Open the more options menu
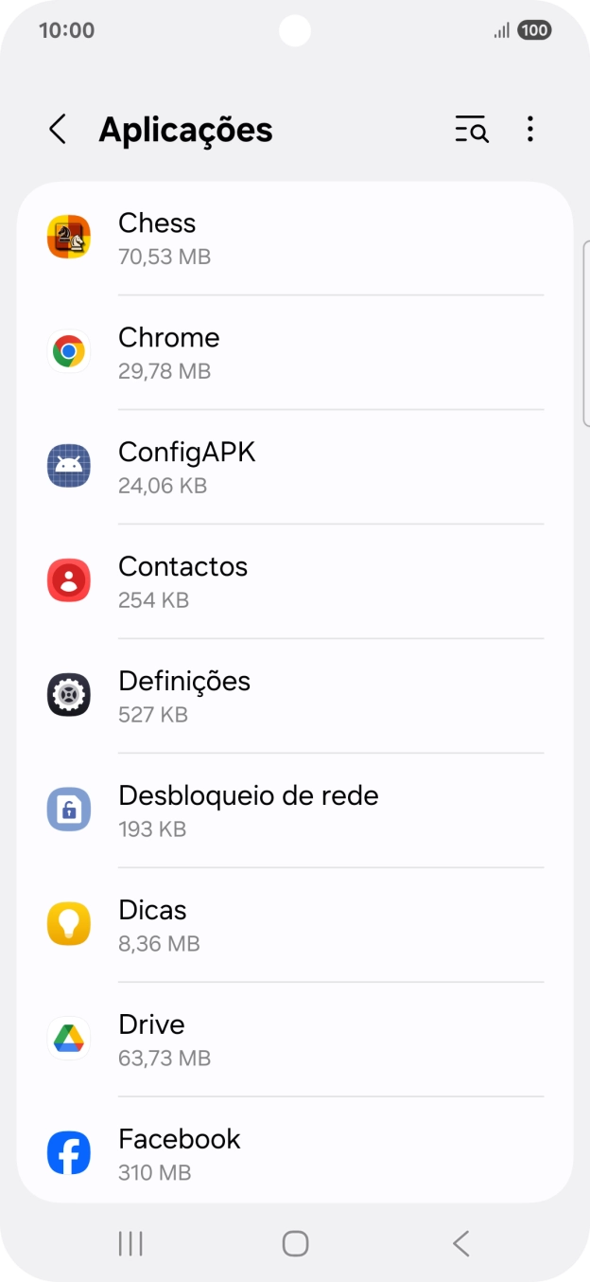Viewport: 590px width, 1282px height. click(530, 129)
